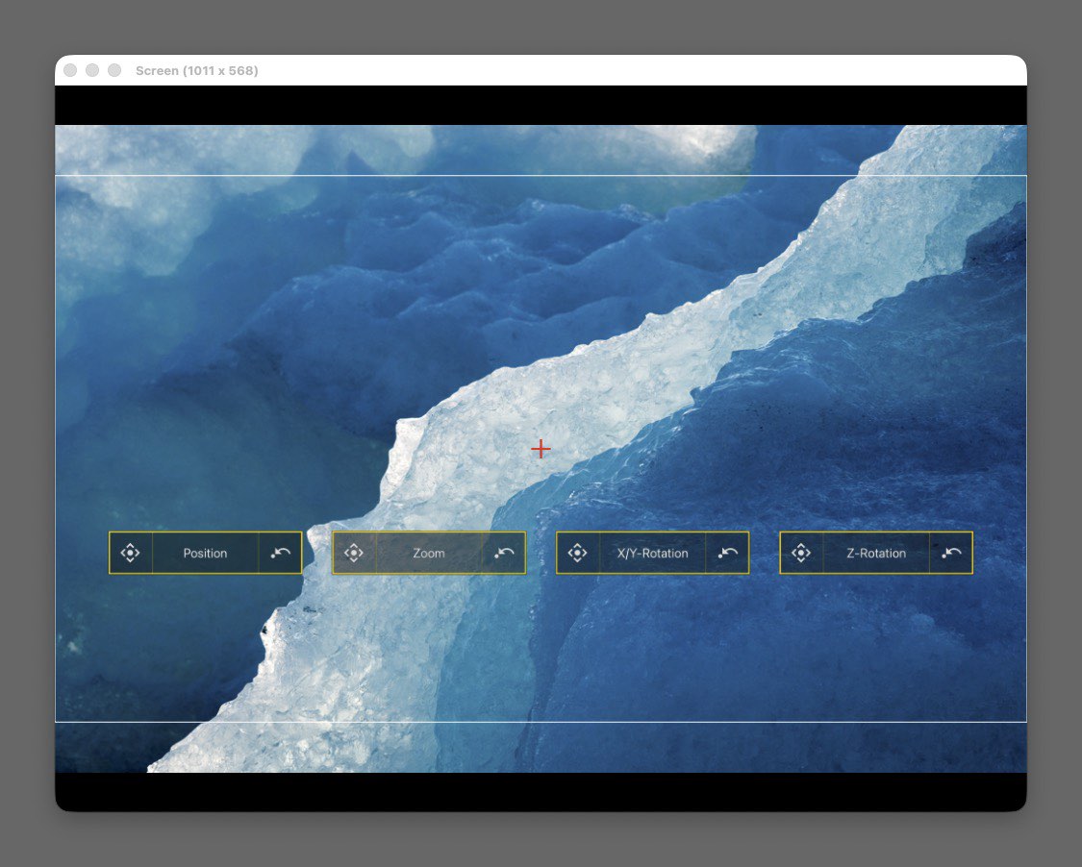Screen dimensions: 1082x867
Task: Reset X/Y-Rotation with its undo arrow
Action: tap(728, 553)
